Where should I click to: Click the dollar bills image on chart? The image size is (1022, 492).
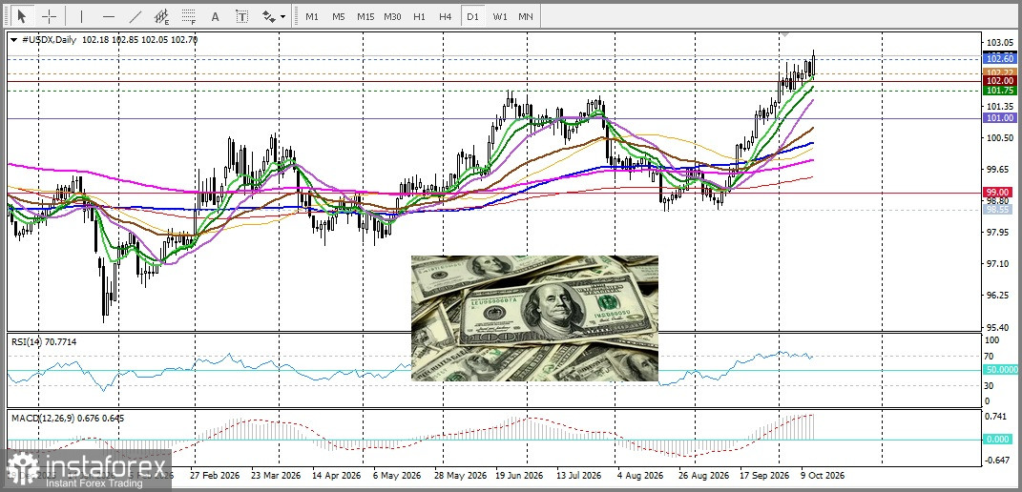(534, 318)
